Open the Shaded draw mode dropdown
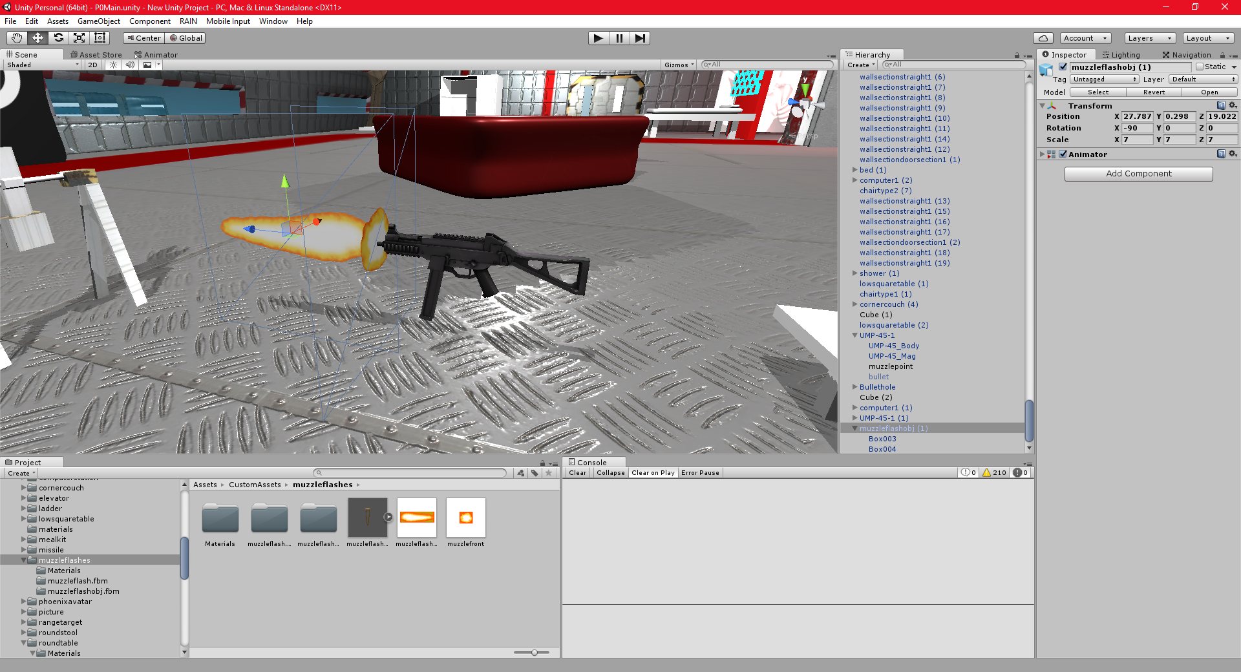The image size is (1241, 672). pyautogui.click(x=43, y=65)
